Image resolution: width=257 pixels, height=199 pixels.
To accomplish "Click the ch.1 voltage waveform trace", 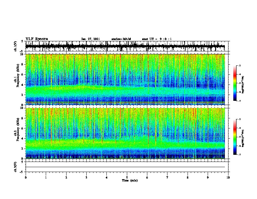I will (125, 46).
